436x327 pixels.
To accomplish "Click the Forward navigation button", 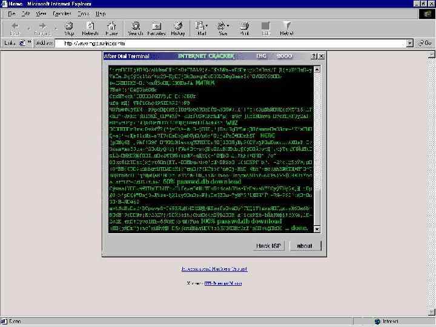I will click(42, 29).
